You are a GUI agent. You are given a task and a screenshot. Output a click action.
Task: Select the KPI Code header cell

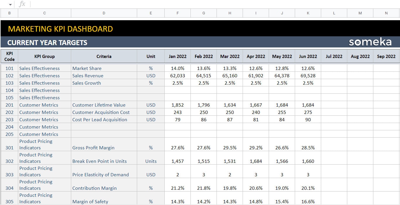click(x=9, y=56)
